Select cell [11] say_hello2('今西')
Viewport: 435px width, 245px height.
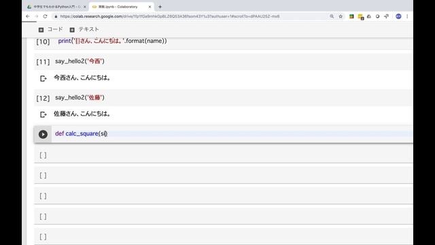pos(224,61)
